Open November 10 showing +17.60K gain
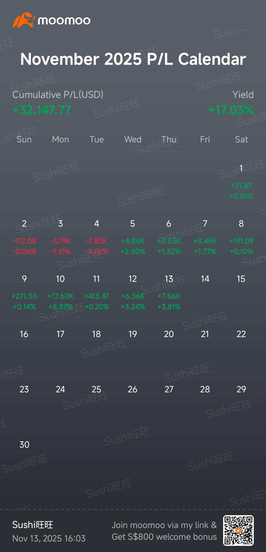This screenshot has height=552, width=266. pos(60,292)
